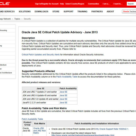Open My Oracle Support Note 1560542.1
The width and height of the screenshot is (136, 136).
112,129
